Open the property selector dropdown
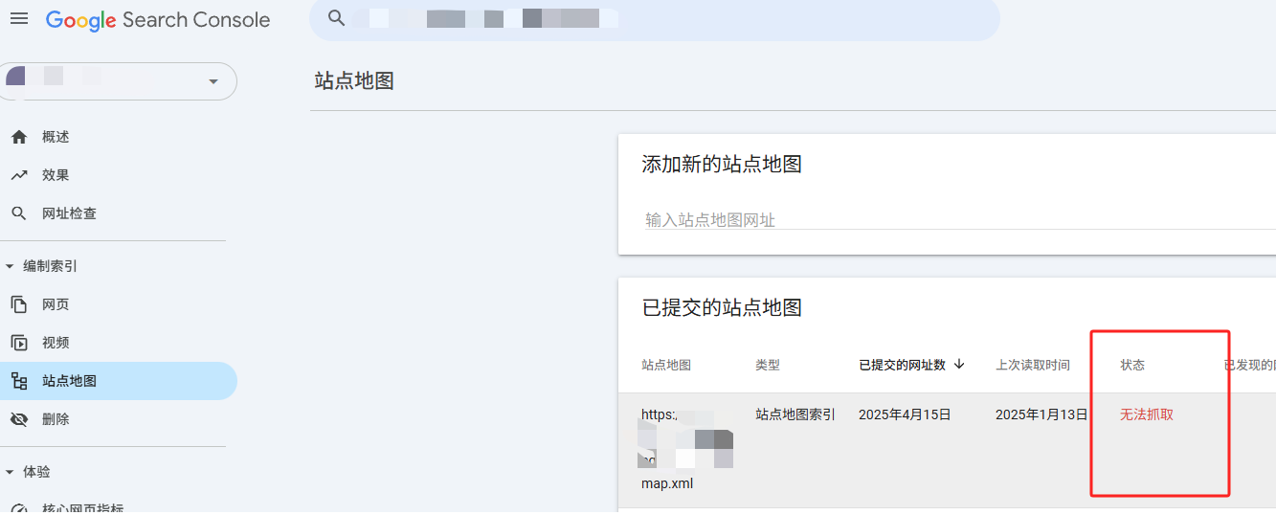This screenshot has width=1276, height=515. coord(213,81)
